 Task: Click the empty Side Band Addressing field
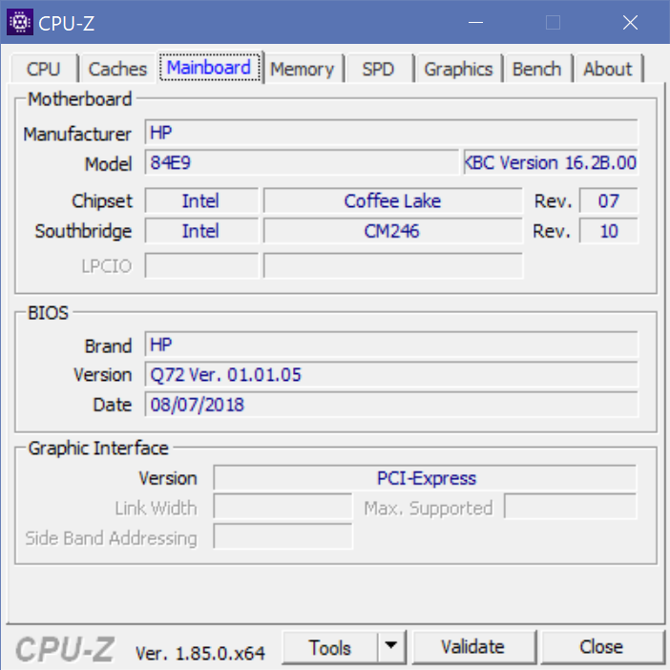283,536
